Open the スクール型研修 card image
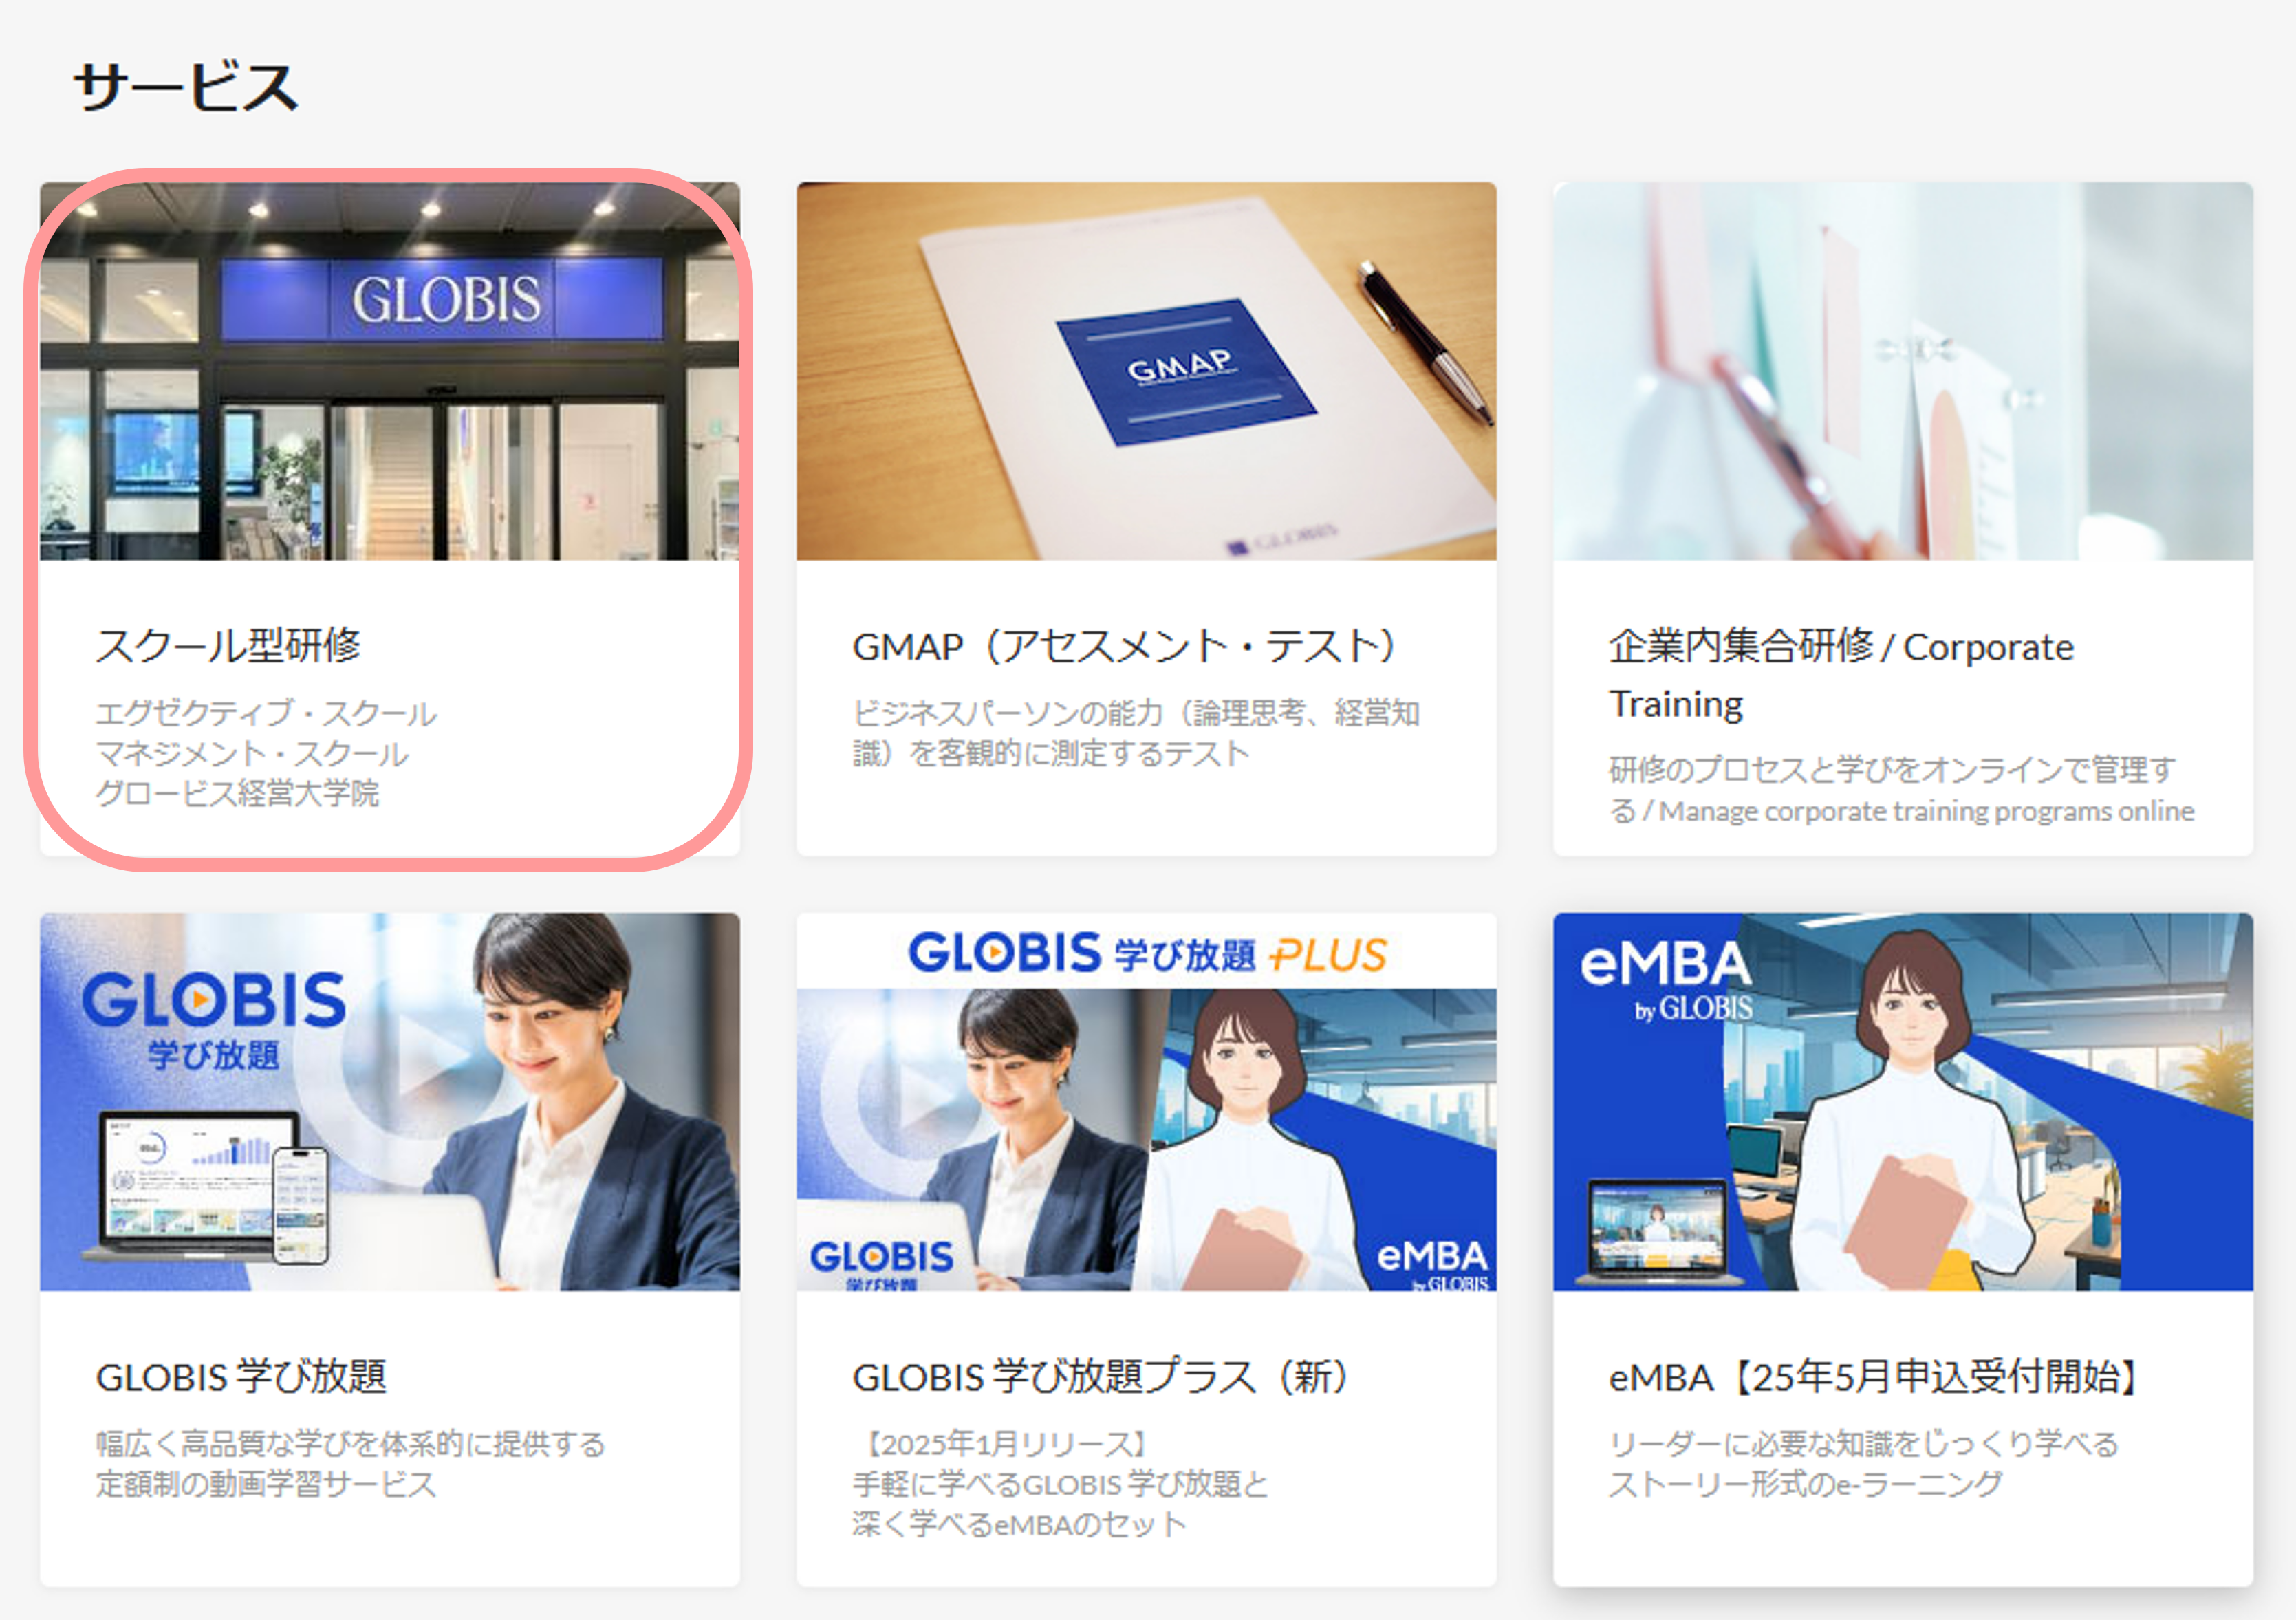The image size is (2296, 1620). click(x=390, y=371)
